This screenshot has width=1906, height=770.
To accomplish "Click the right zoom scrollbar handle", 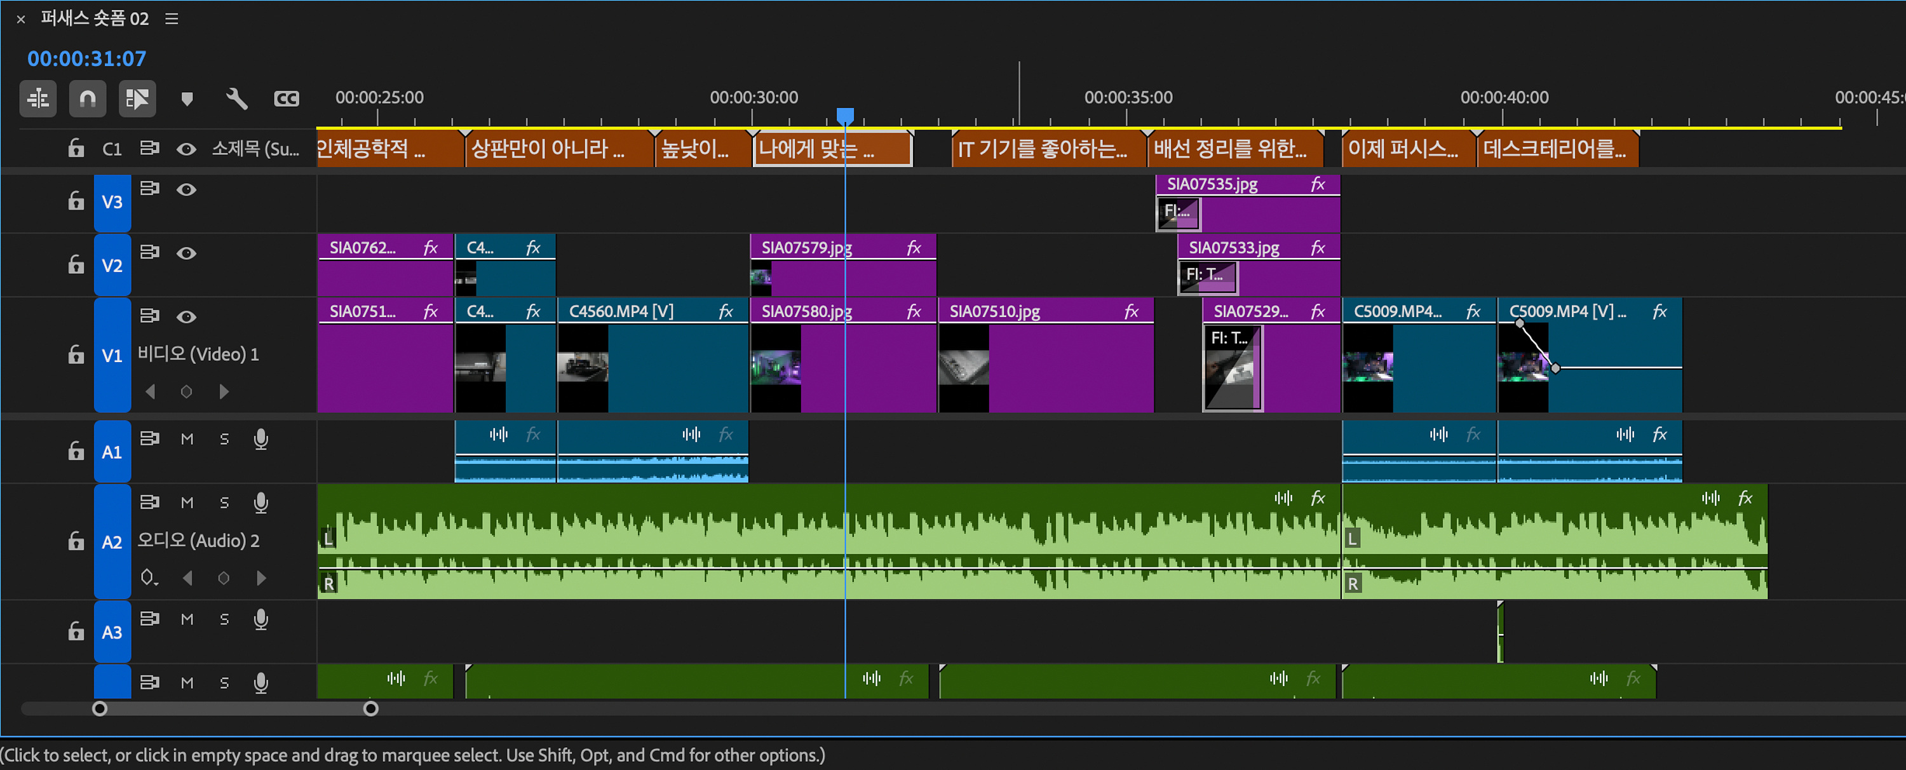I will pyautogui.click(x=370, y=708).
